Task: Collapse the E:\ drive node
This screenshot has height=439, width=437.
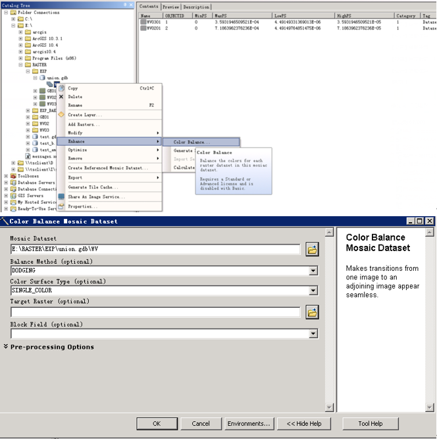Action: tap(13, 25)
